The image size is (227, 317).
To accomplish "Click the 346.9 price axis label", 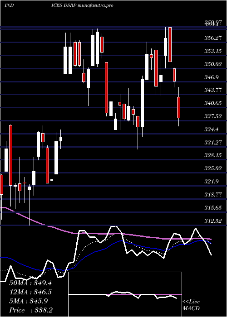I will click(x=211, y=77).
